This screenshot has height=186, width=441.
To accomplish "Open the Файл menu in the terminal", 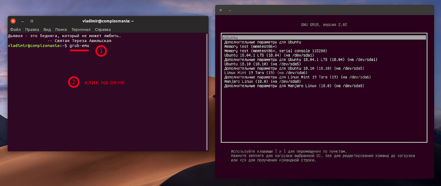I will [15, 29].
